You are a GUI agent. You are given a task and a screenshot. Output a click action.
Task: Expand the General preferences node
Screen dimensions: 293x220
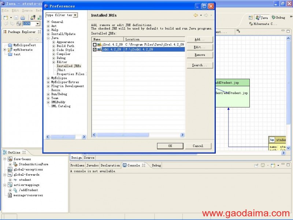(48, 22)
